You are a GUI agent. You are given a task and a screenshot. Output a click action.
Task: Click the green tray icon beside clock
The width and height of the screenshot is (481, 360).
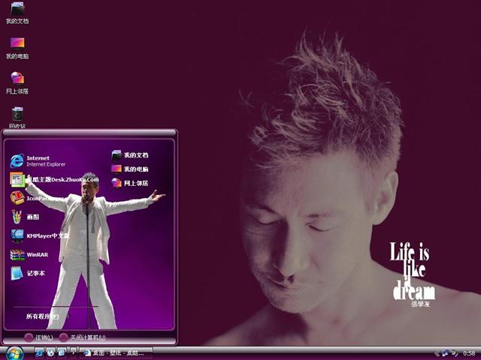[454, 353]
